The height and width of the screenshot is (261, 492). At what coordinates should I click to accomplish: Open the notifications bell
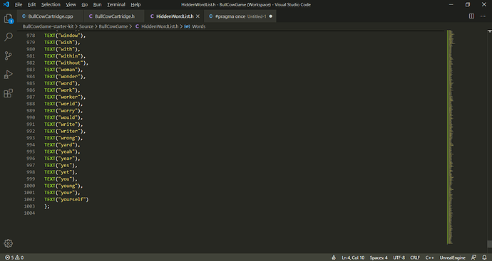click(484, 257)
